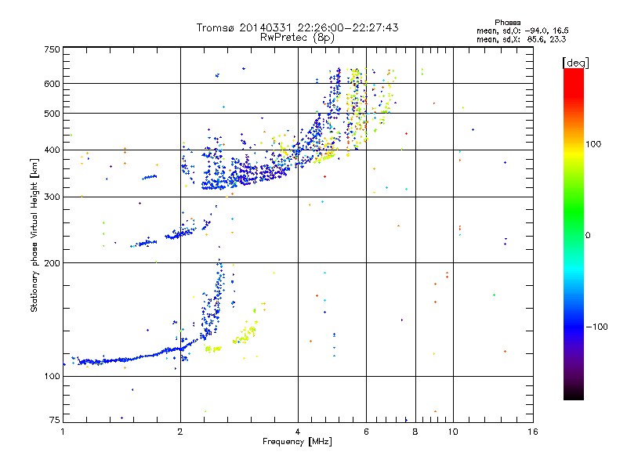The height and width of the screenshot is (470, 627).
Task: Click the 'mean, sd,X: 85.6, 23.3' statistic
Action: (x=521, y=39)
